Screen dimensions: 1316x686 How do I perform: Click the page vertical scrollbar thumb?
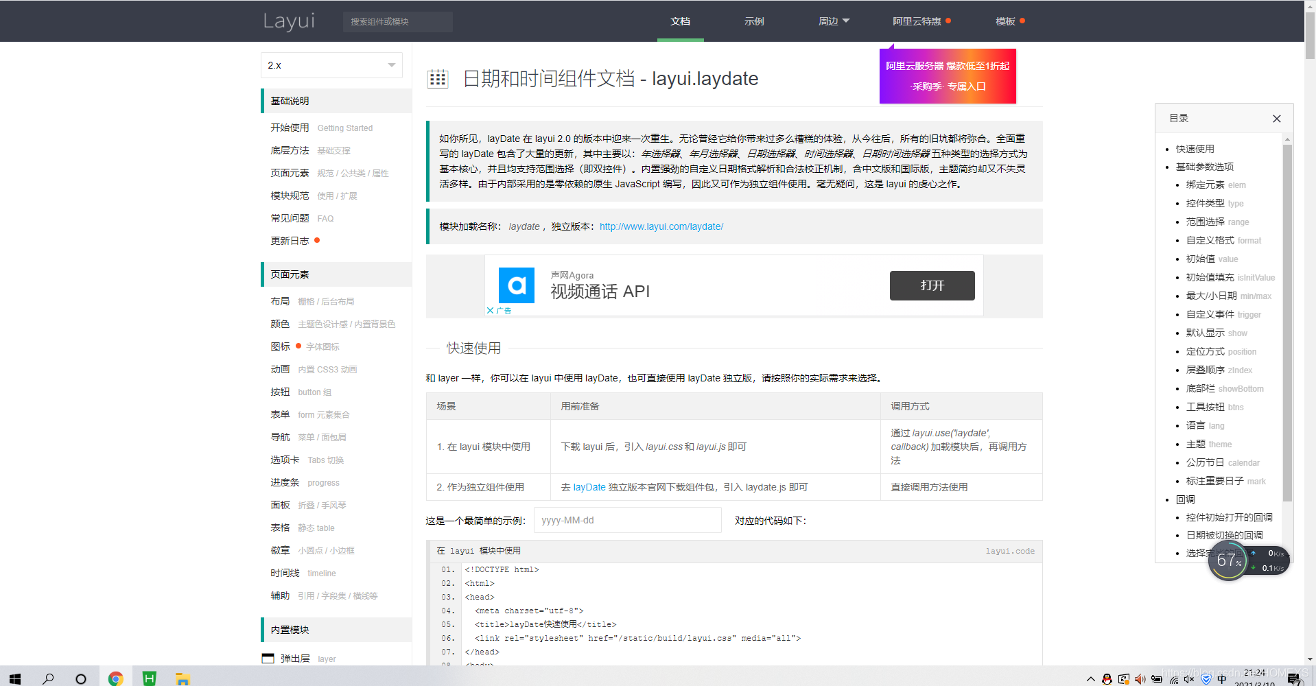[x=1310, y=36]
